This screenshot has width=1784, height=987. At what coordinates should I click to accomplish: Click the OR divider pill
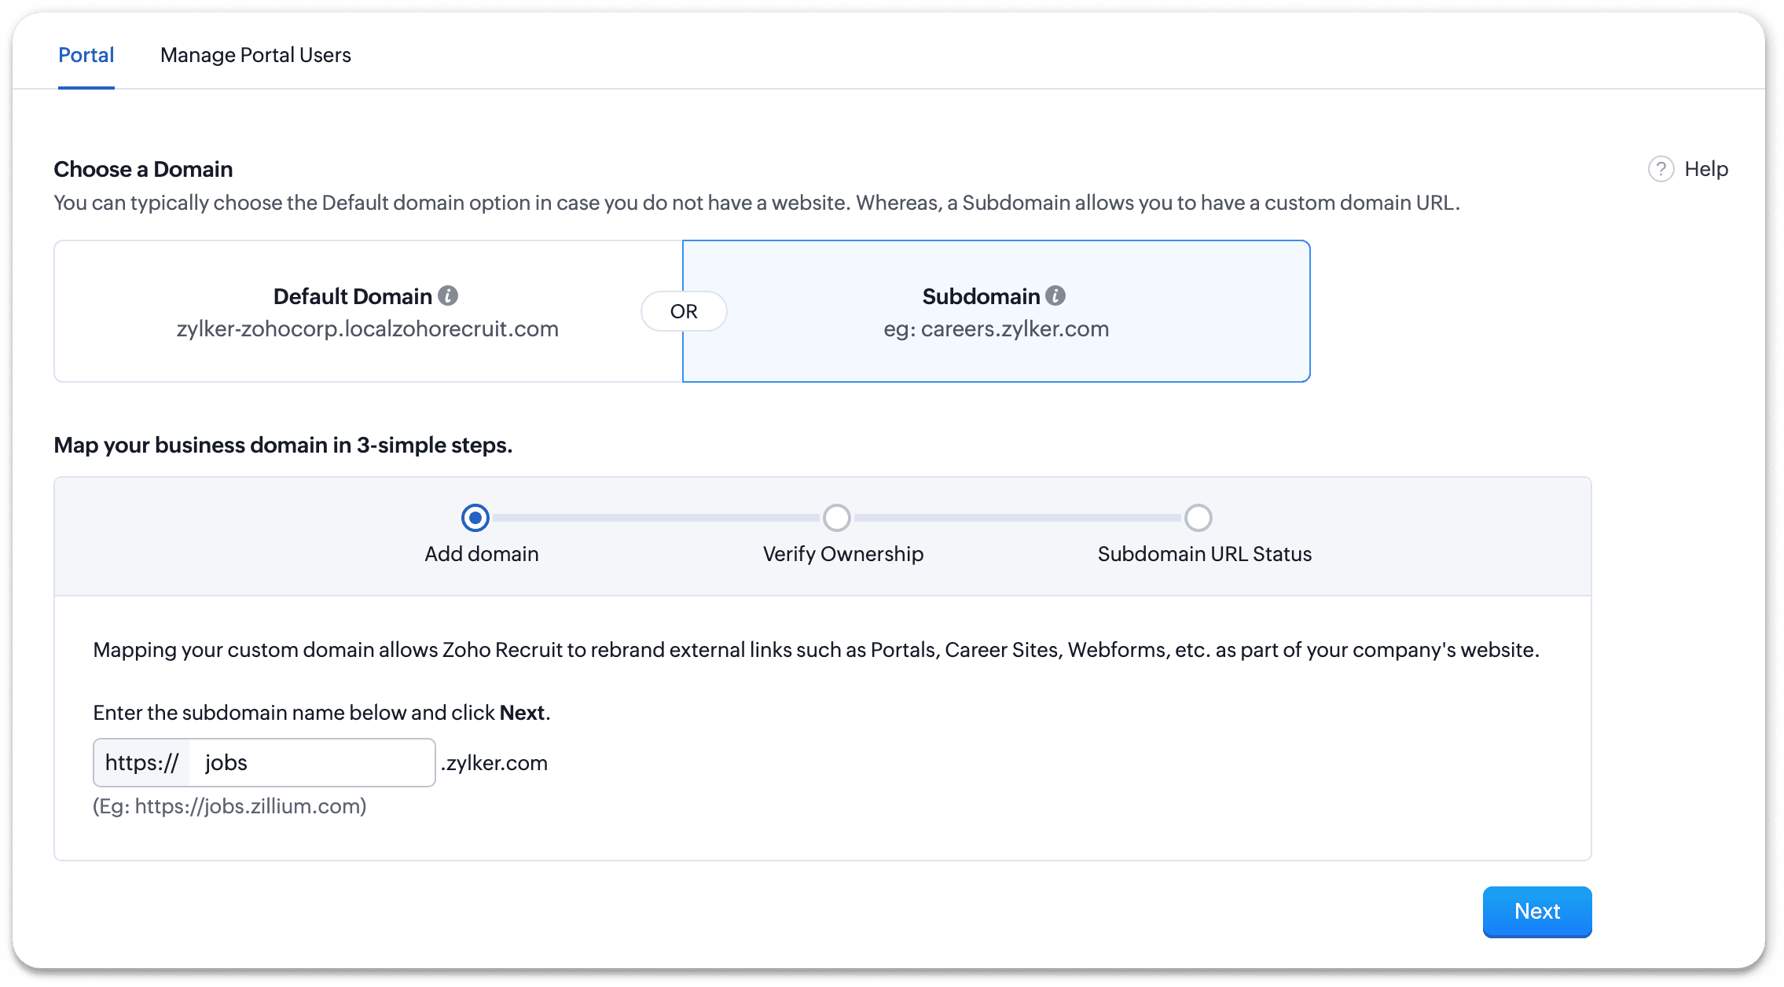click(684, 311)
